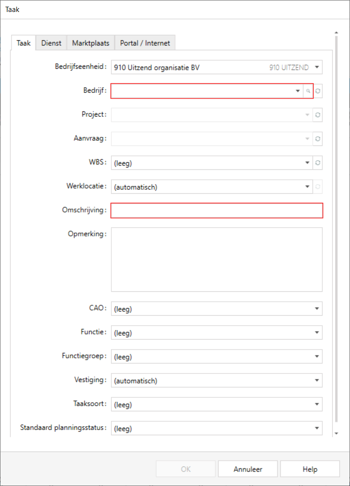350x486 pixels.
Task: Open the Taaksoort dropdown
Action: (x=317, y=405)
